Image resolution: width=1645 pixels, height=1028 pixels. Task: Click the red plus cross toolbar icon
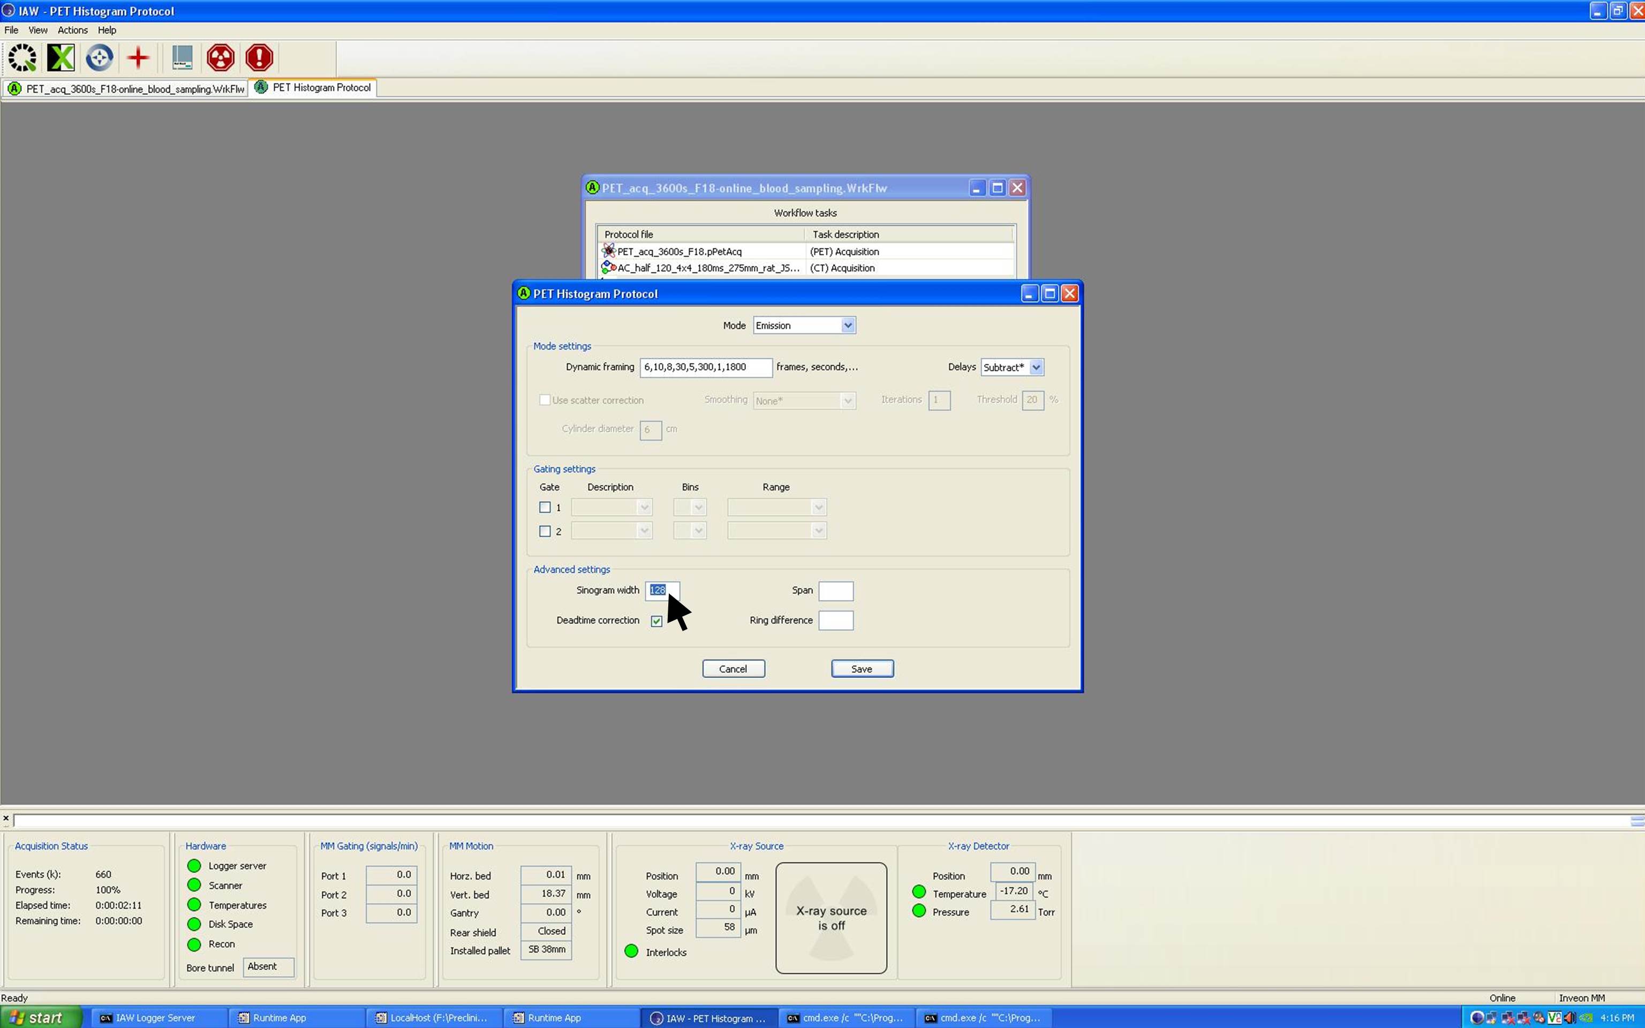tap(138, 58)
